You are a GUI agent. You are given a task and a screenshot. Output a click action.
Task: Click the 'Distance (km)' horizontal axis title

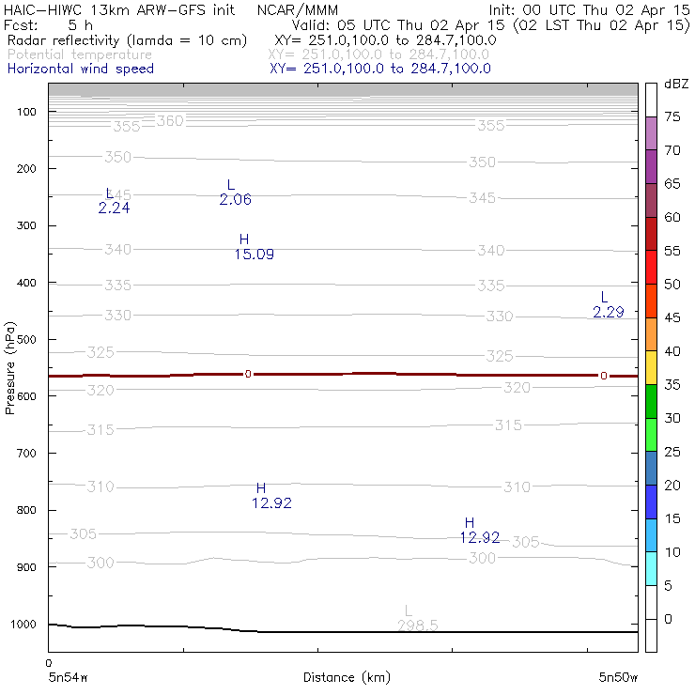(347, 677)
